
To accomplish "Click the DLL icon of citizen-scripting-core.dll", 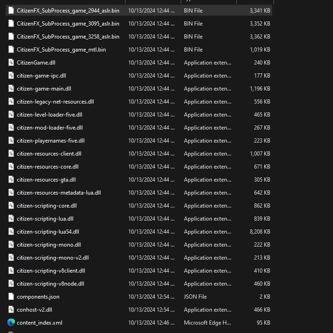I will click(x=11, y=205).
